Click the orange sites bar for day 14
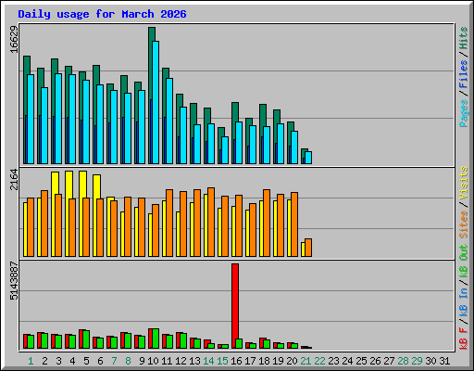Viewport: 474px width, 371px height. (x=211, y=222)
